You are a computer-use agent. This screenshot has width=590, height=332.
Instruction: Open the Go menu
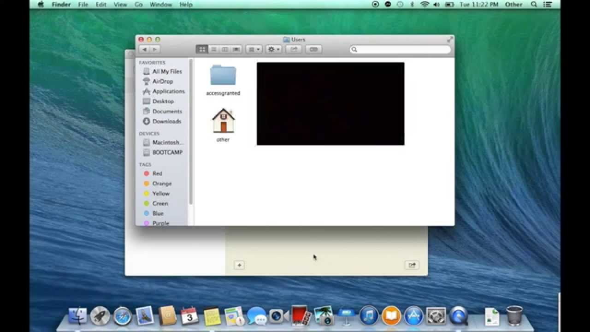[x=139, y=5]
